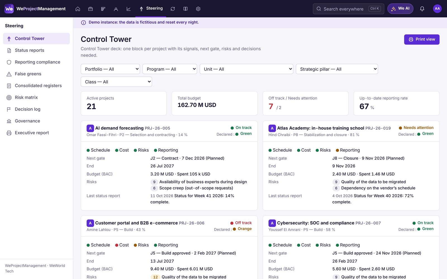Expand the Program — All dropdown
This screenshot has height=279, width=447.
(x=170, y=69)
